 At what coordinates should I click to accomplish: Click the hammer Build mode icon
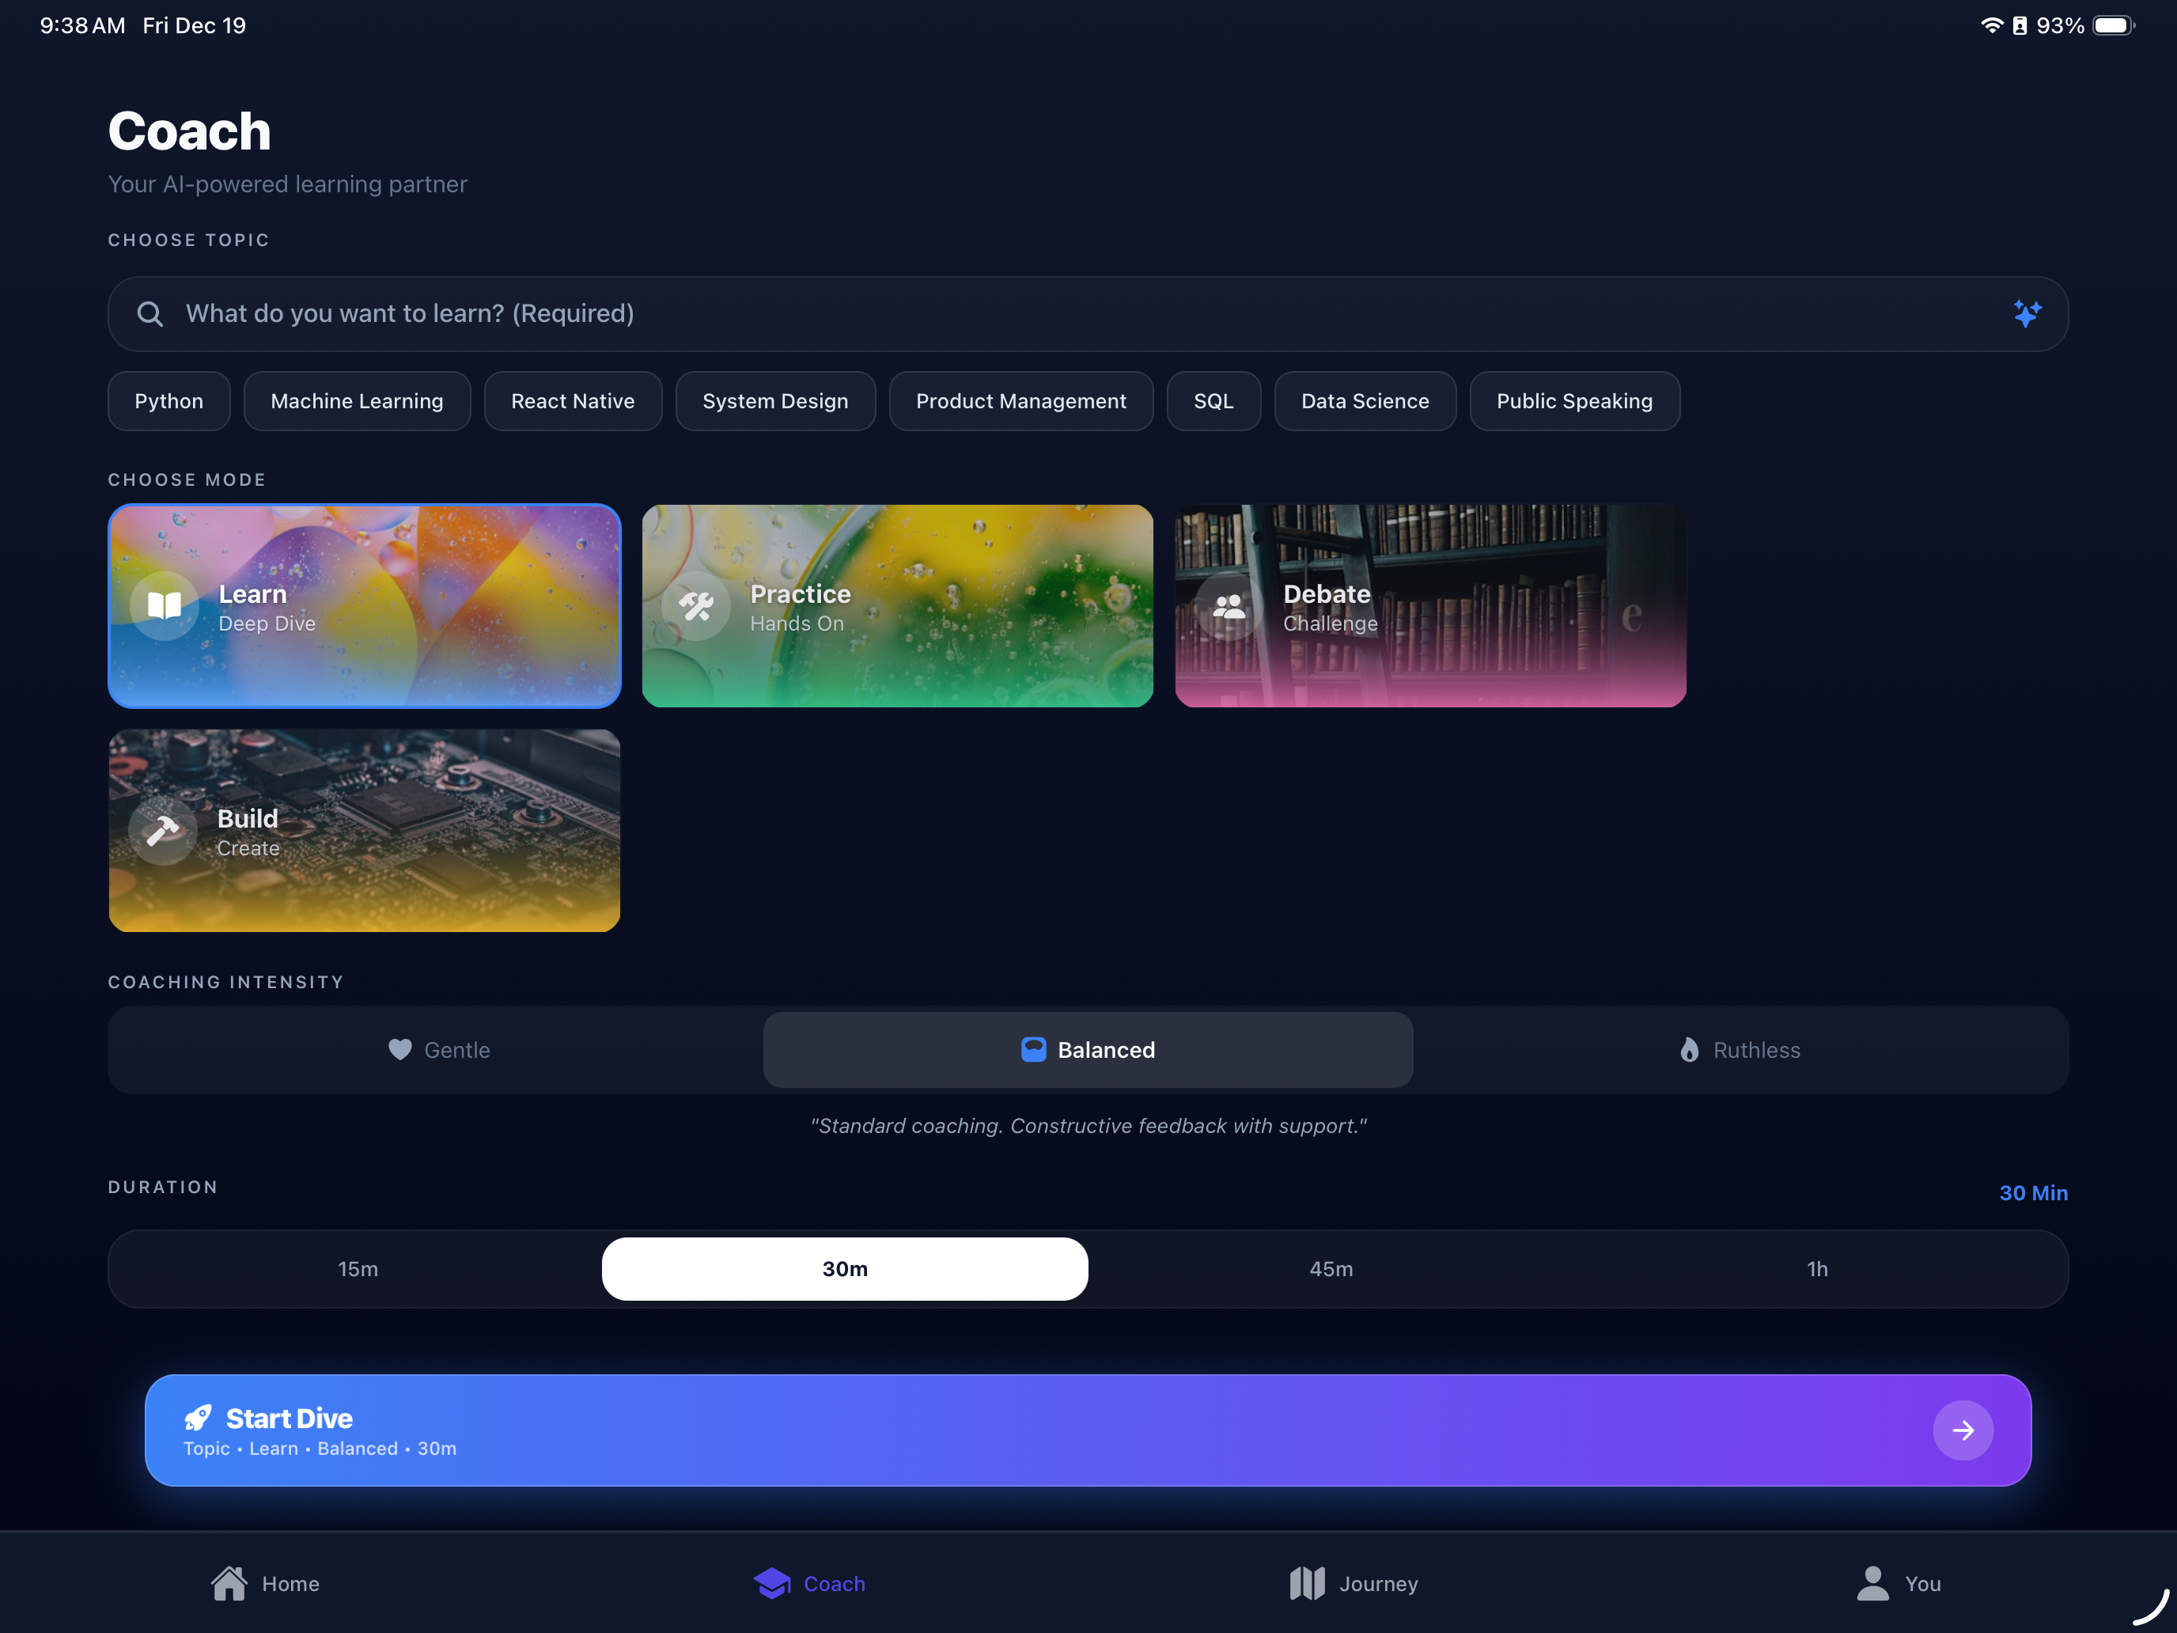[x=164, y=831]
